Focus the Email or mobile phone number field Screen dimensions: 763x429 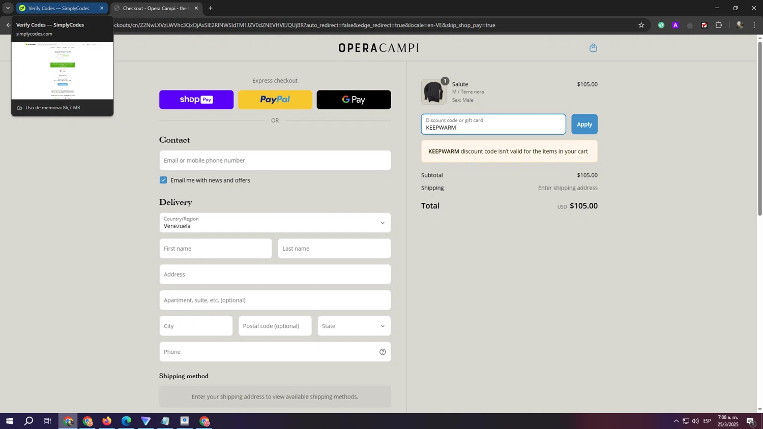(x=275, y=160)
